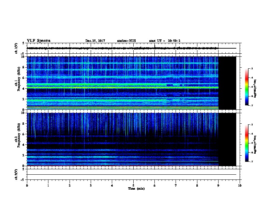Click time axis tick label "8"
Image resolution: width=270 pixels, height=208 pixels.
[197, 186]
